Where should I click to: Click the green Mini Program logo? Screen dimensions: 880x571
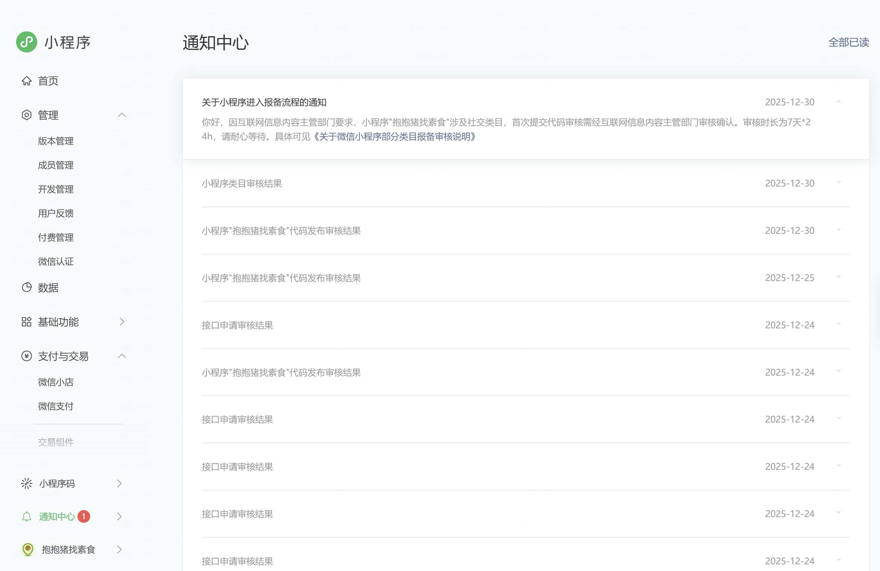[x=27, y=42]
